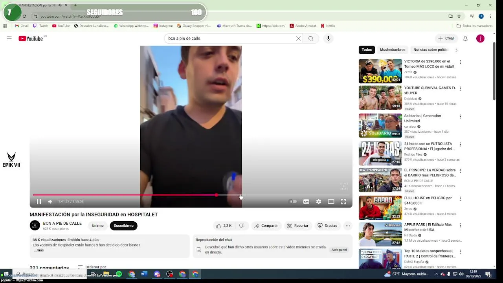Open the WhatsApp Web bookmark
Viewport: 503px width, 283px height.
(131, 26)
